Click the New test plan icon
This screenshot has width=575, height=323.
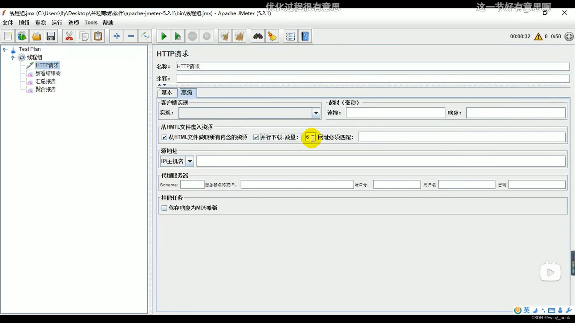tap(8, 36)
